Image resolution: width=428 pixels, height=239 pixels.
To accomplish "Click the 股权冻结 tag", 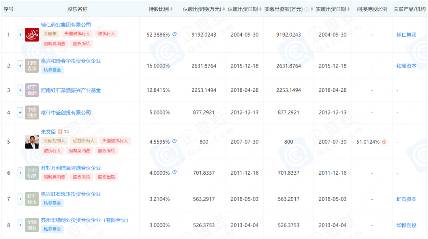I will [81, 44].
